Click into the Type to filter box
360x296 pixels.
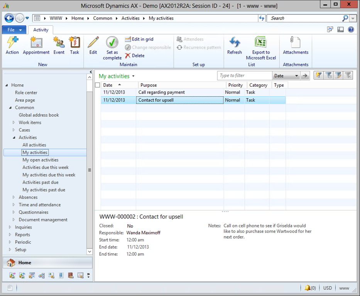click(245, 76)
